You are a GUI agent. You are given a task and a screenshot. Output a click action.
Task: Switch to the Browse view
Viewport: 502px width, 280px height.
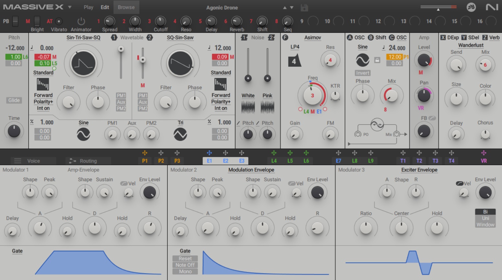tap(126, 7)
